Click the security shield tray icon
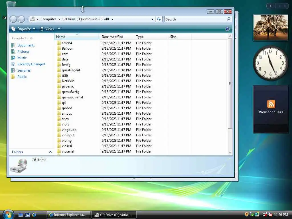 pyautogui.click(x=247, y=214)
